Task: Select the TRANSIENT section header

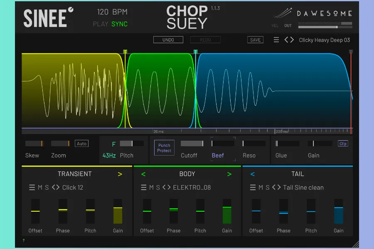Action: pyautogui.click(x=75, y=174)
